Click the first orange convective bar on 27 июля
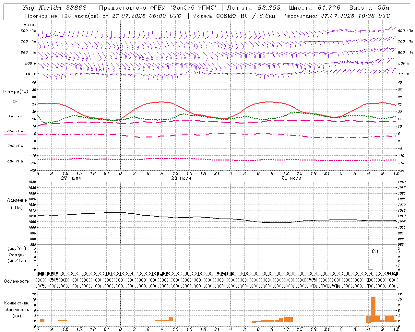Image resolution: width=415 pixels, height=332 pixels. pyautogui.click(x=42, y=320)
